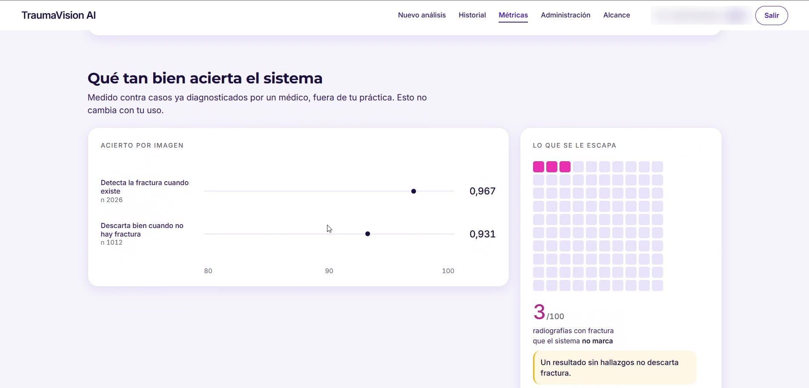Image resolution: width=809 pixels, height=388 pixels.
Task: Click the 'Un resultado sin hallazgos' warning note
Action: pyautogui.click(x=614, y=368)
